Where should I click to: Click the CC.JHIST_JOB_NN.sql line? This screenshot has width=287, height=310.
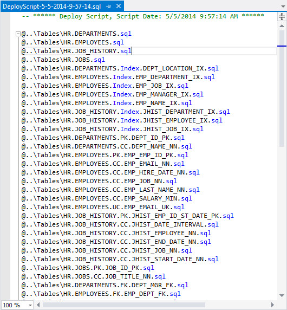click(107, 251)
